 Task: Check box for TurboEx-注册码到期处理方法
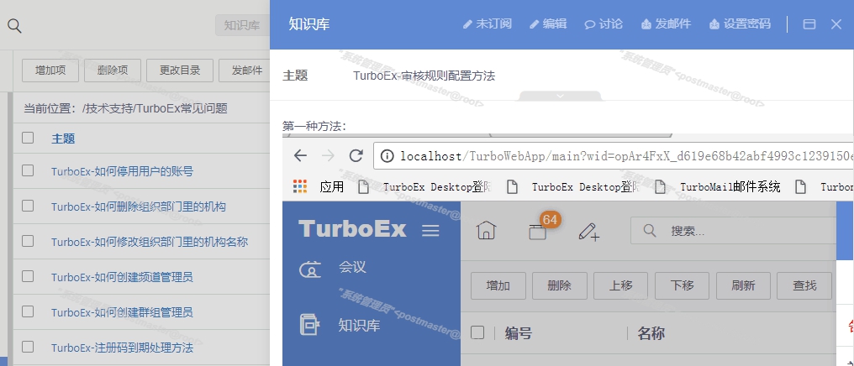[28, 347]
